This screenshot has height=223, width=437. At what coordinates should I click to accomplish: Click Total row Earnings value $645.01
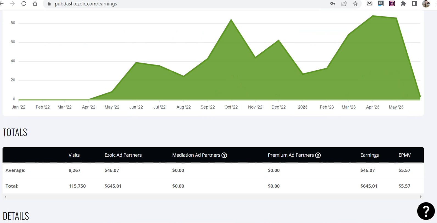pyautogui.click(x=369, y=186)
